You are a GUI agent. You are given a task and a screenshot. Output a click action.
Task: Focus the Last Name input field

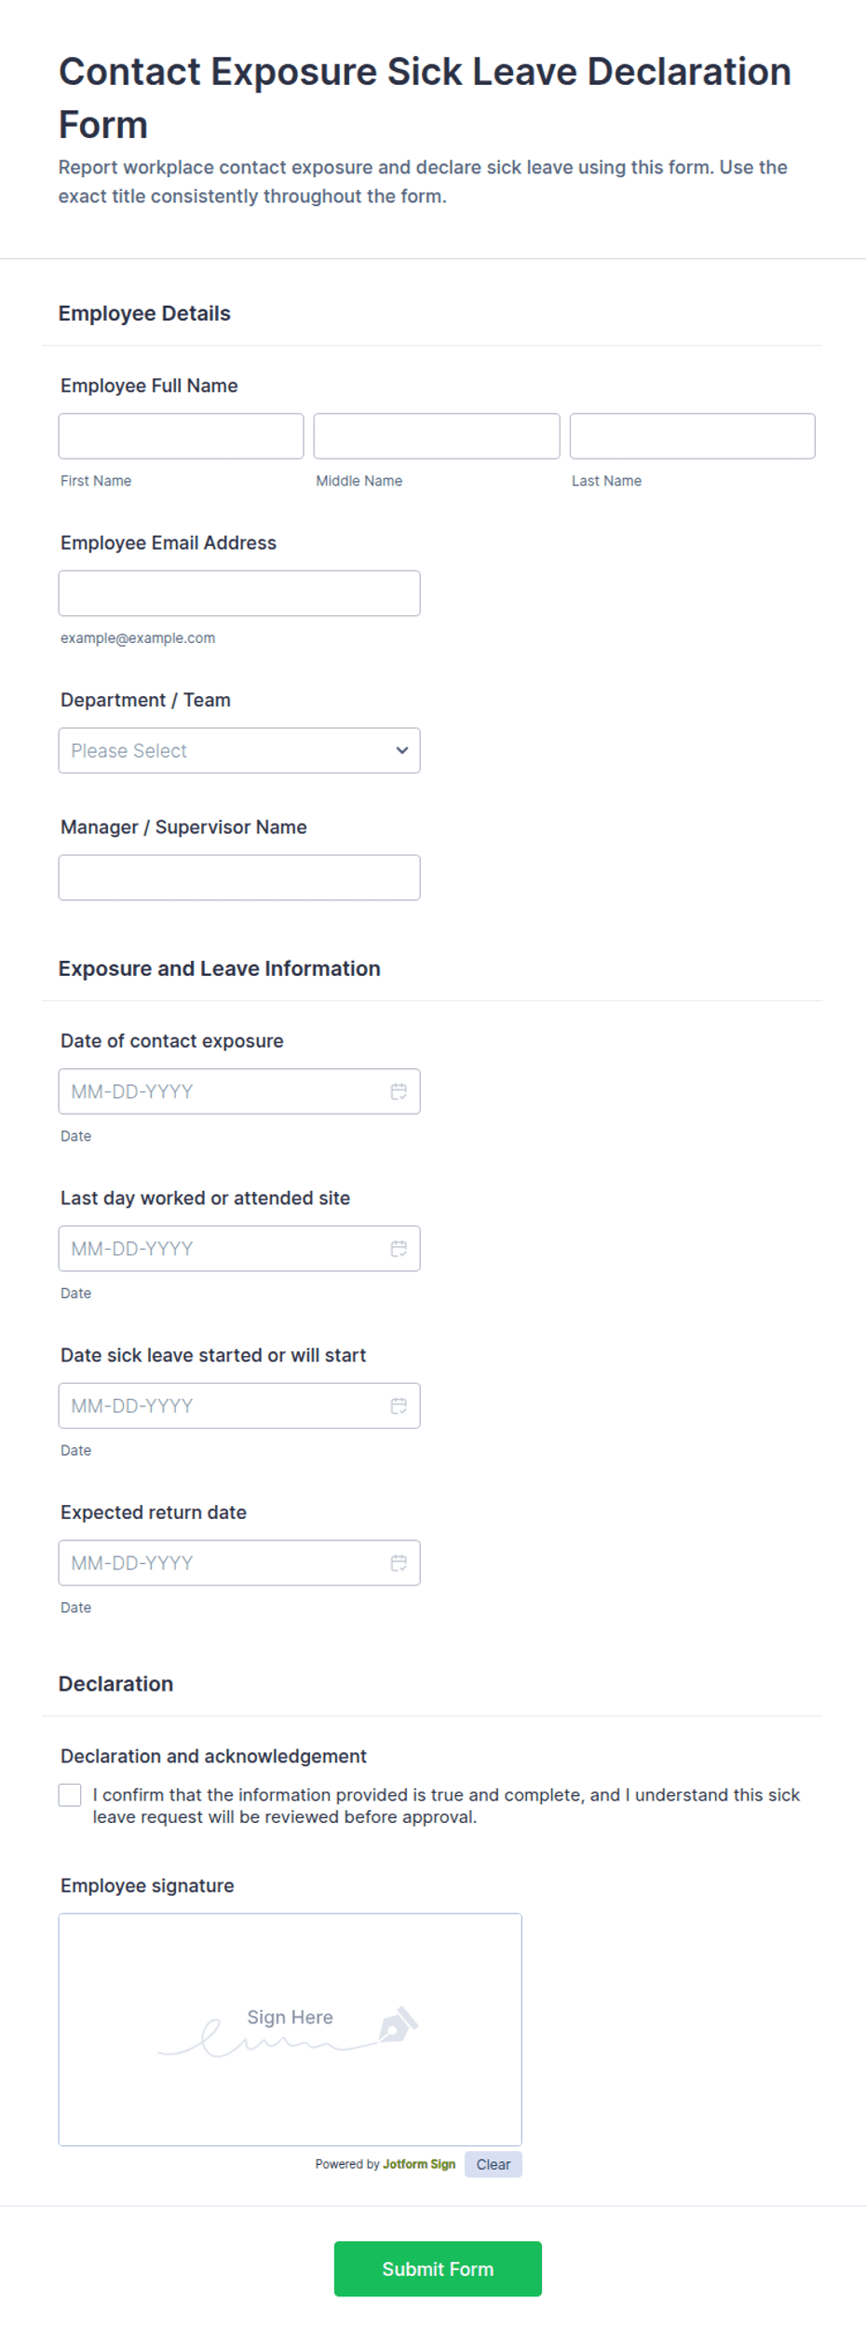point(693,436)
